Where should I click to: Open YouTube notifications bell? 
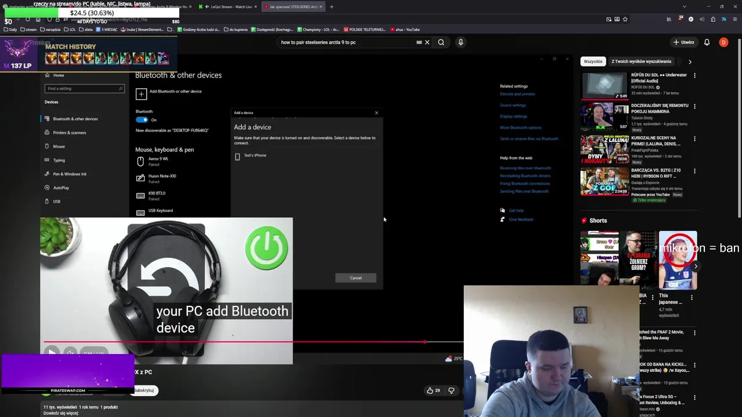[x=707, y=42]
